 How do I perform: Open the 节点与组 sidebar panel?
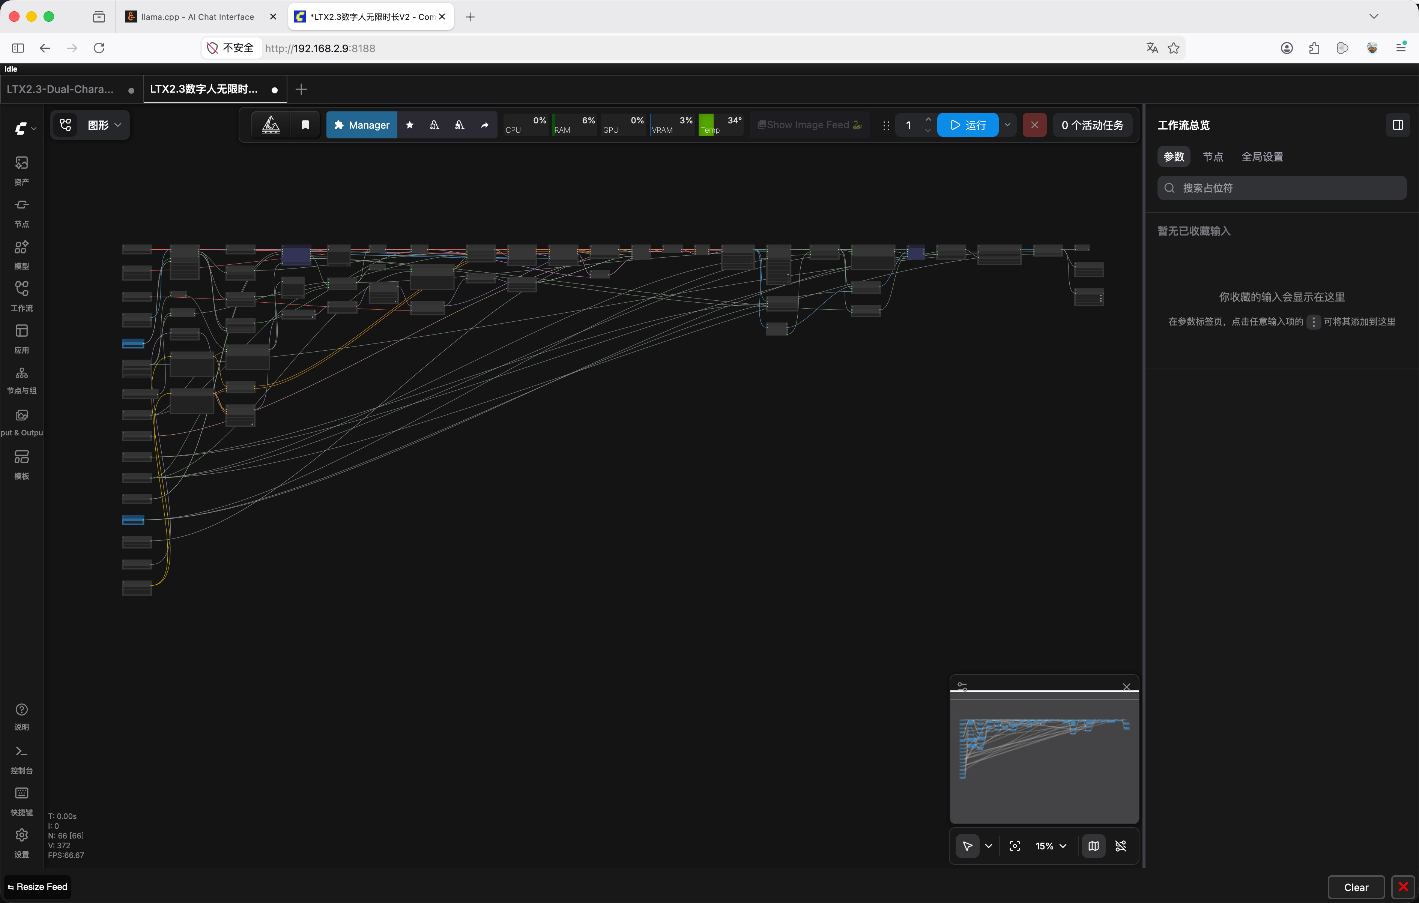pyautogui.click(x=22, y=380)
